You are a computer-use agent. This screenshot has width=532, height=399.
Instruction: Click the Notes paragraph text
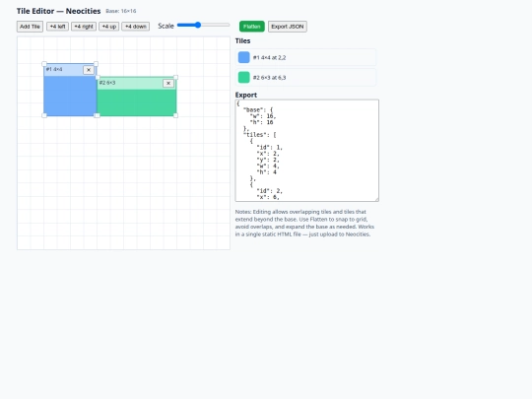(304, 223)
